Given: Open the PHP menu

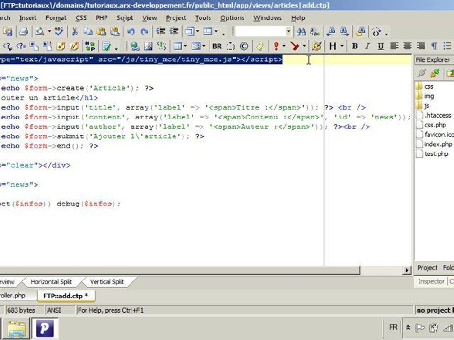Looking at the screenshot, I should coord(102,18).
